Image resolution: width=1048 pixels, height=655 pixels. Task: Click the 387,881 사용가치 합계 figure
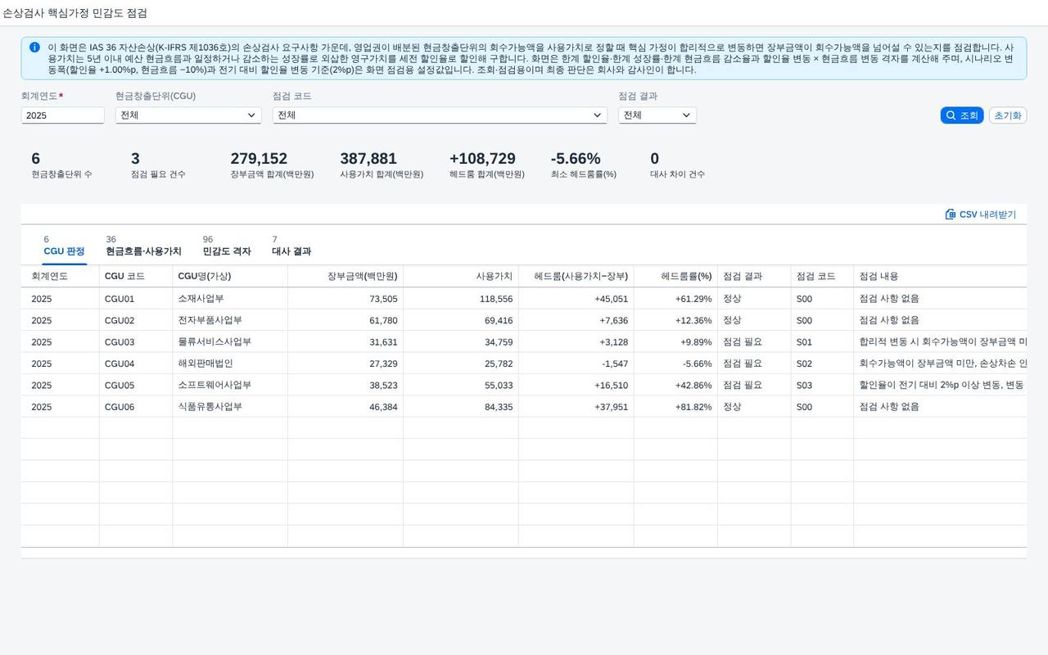pos(368,159)
